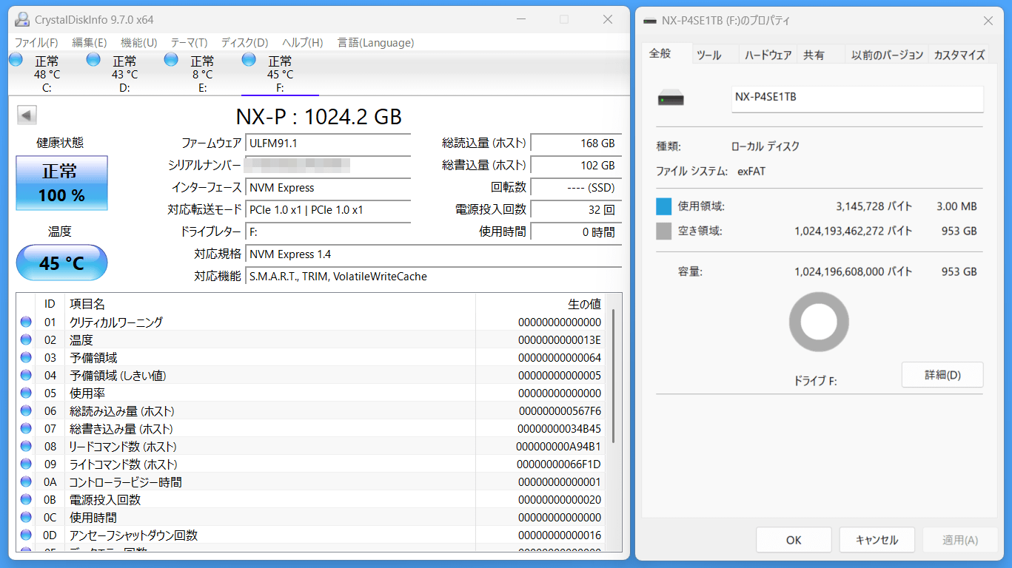Screen dimensions: 1012x568
Task: Click the 1,024,196,608,000 バイト capacity value
Action: (853, 271)
